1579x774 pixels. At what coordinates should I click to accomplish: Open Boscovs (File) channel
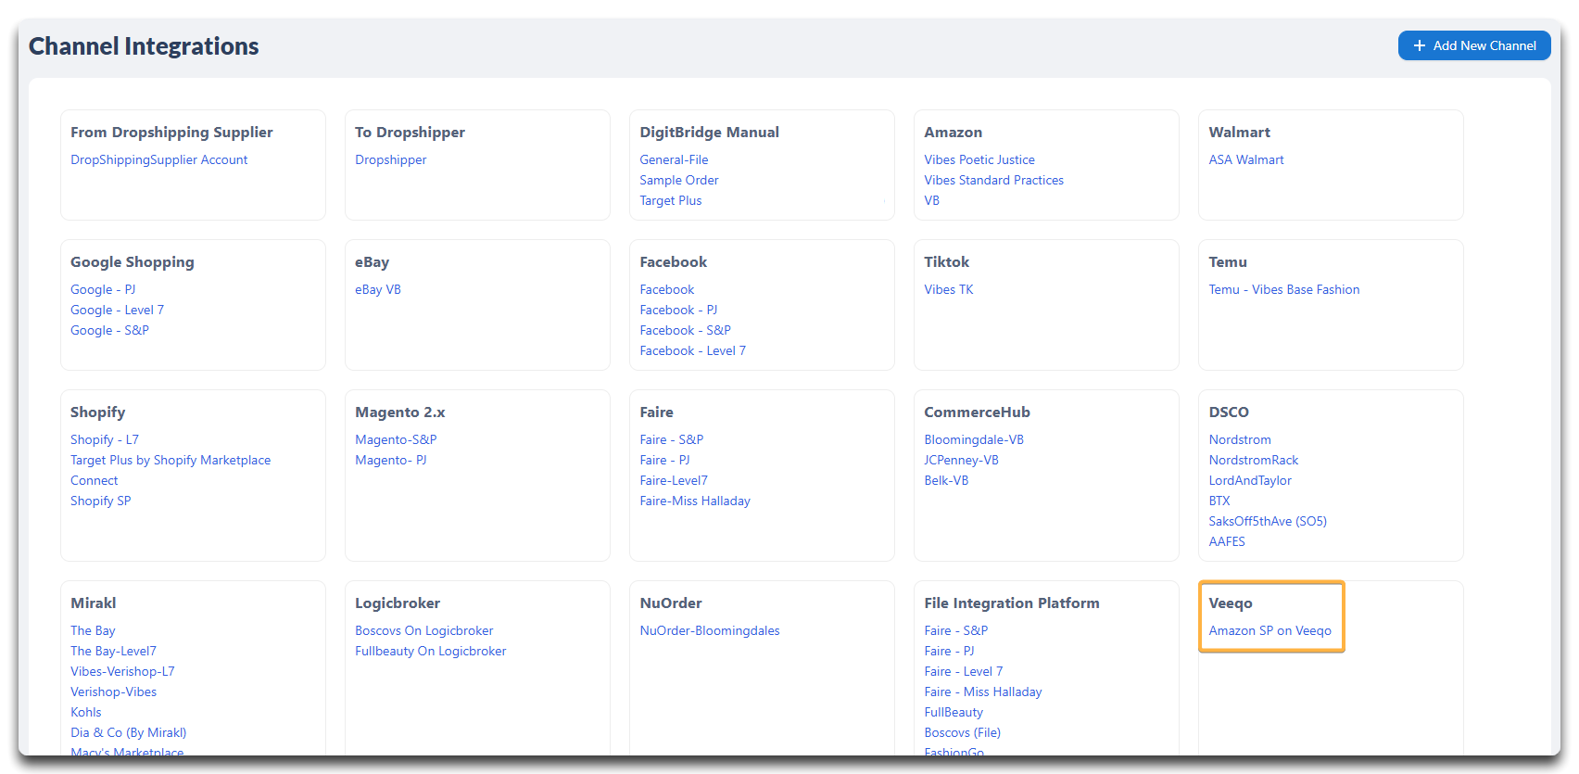963,732
